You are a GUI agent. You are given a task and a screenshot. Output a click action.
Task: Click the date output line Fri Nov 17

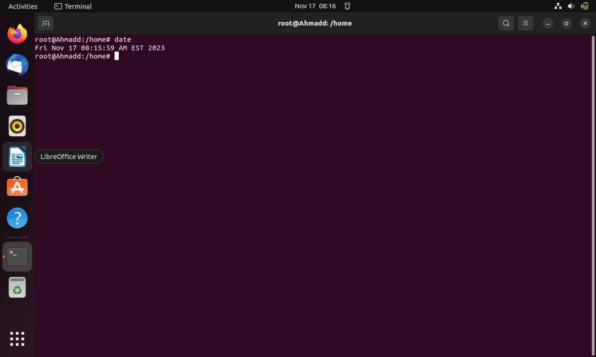click(x=100, y=48)
